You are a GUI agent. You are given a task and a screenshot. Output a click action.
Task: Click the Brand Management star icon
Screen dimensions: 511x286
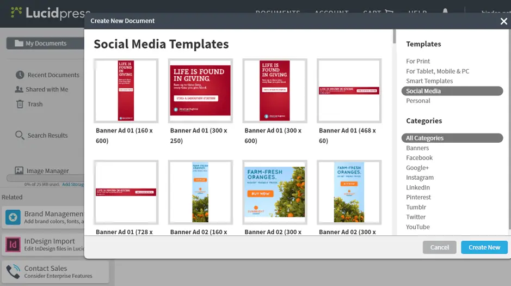[x=13, y=217]
